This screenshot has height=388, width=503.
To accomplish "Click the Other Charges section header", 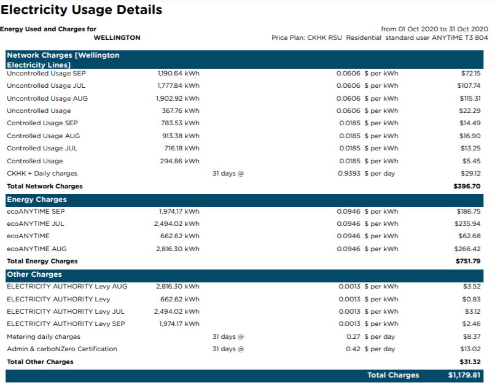I will click(x=244, y=276).
